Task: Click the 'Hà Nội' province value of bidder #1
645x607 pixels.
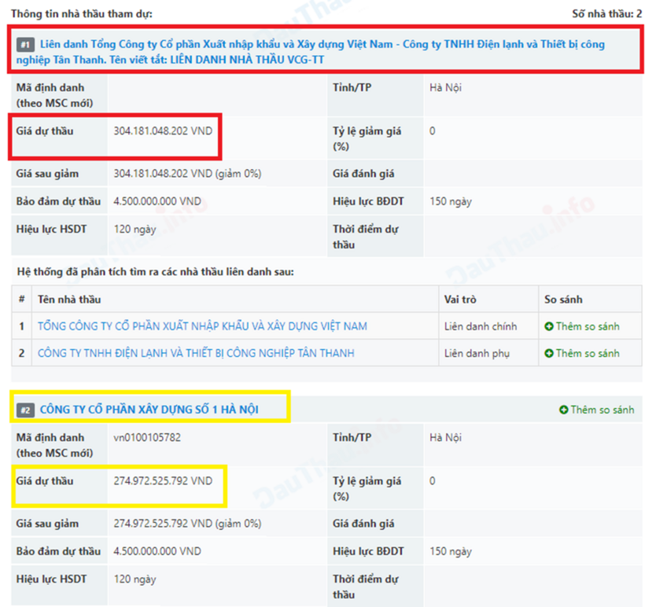Action: (445, 87)
